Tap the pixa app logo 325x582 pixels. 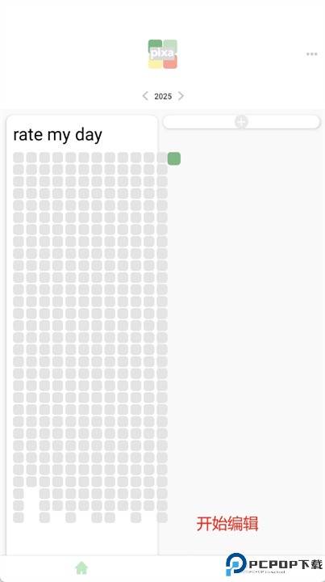[x=163, y=54]
